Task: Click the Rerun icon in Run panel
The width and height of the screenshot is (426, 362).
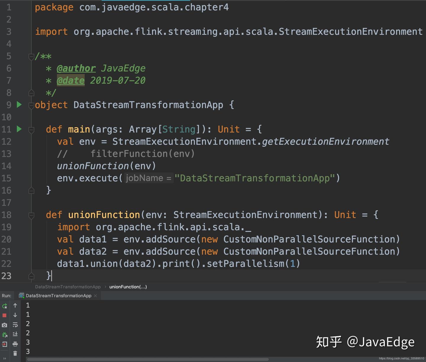Action: pyautogui.click(x=4, y=306)
